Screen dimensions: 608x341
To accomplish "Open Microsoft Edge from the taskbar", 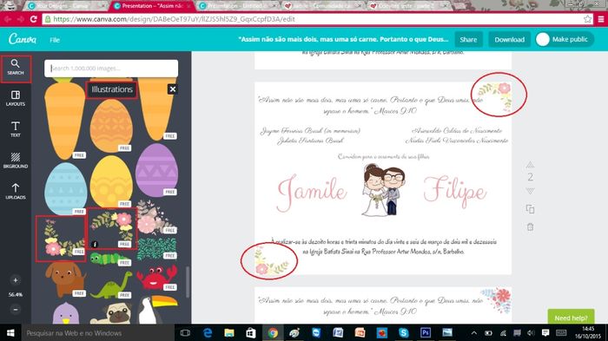I will point(208,333).
